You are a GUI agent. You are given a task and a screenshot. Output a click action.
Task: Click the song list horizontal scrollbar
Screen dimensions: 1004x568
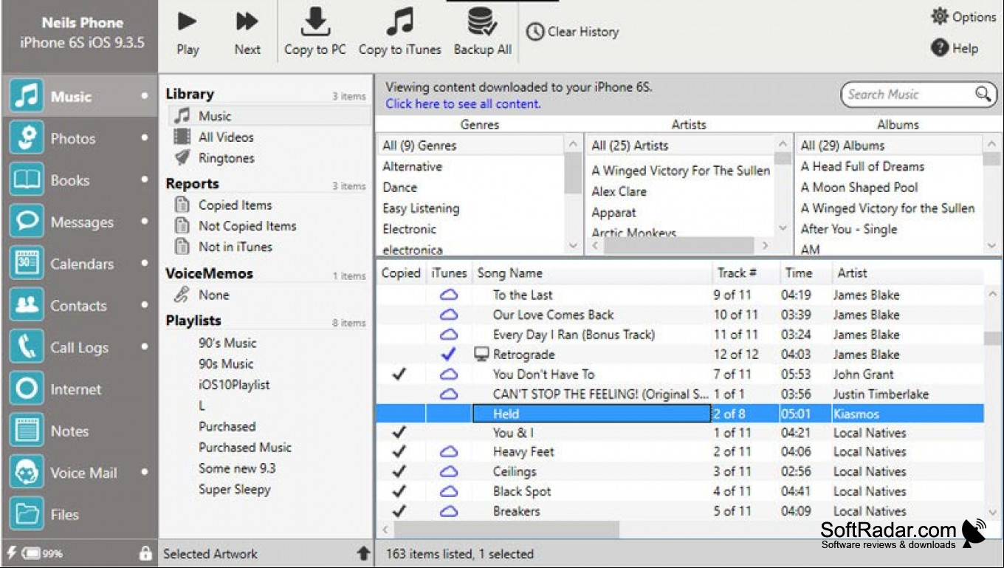tap(506, 530)
